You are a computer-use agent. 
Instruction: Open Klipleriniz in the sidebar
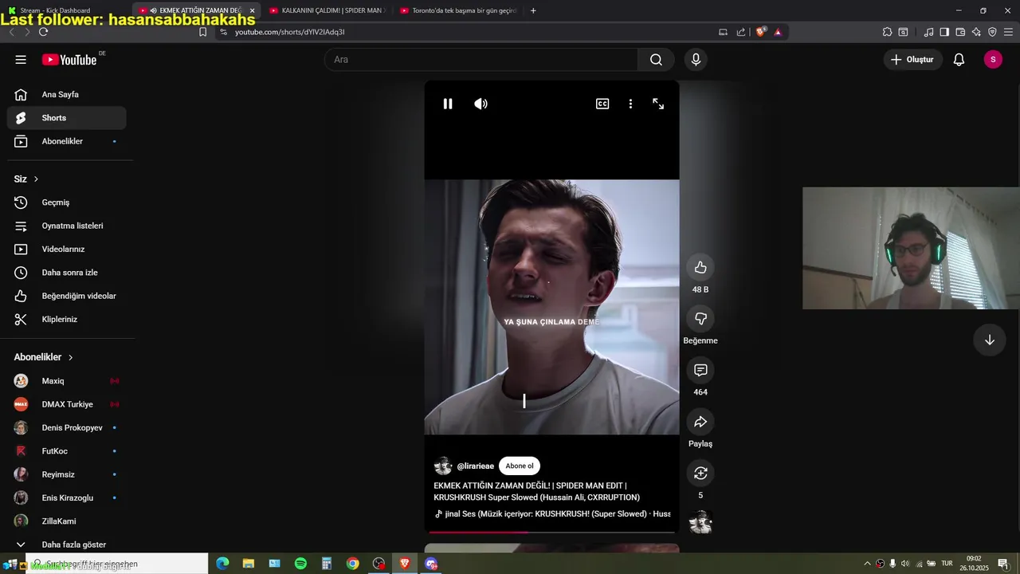(x=67, y=320)
